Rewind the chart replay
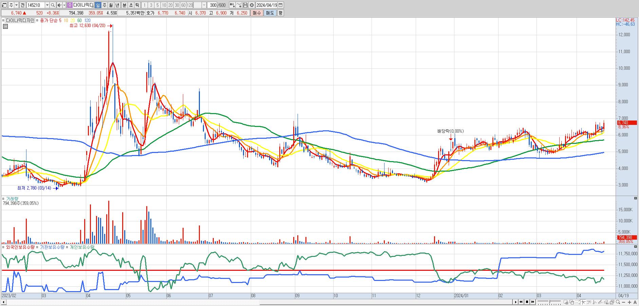The image size is (639, 306). (x=521, y=302)
